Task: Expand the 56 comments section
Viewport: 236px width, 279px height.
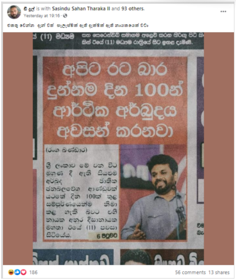Action: point(190,272)
